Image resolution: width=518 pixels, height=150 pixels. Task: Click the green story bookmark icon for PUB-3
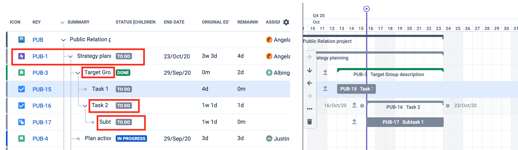pyautogui.click(x=22, y=73)
